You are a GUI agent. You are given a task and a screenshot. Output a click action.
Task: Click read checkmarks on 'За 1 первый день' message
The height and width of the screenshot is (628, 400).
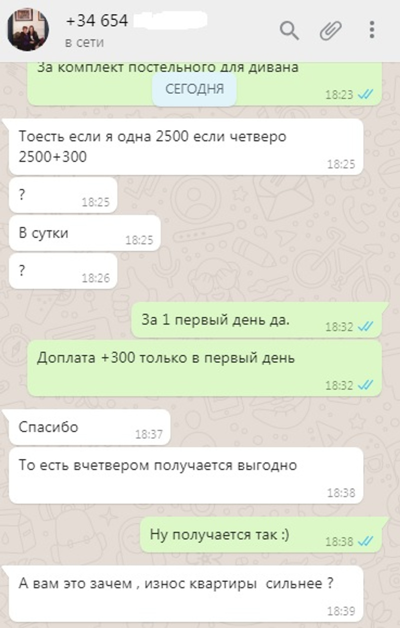tap(365, 327)
